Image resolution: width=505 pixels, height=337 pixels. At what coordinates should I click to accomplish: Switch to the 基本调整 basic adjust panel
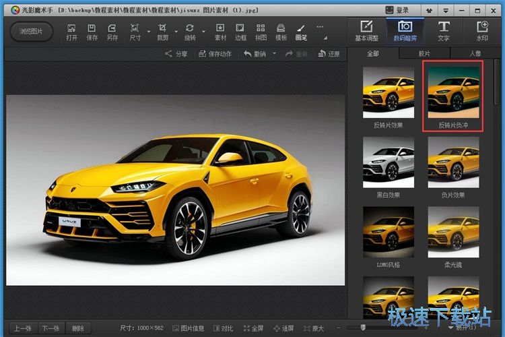click(366, 31)
